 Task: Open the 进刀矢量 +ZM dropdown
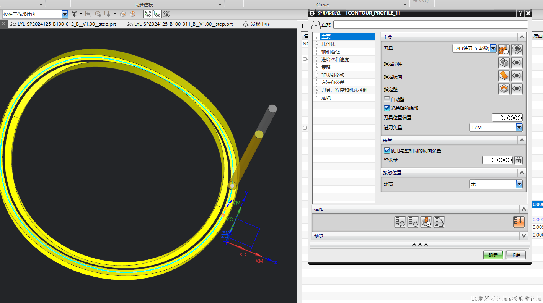click(x=519, y=127)
